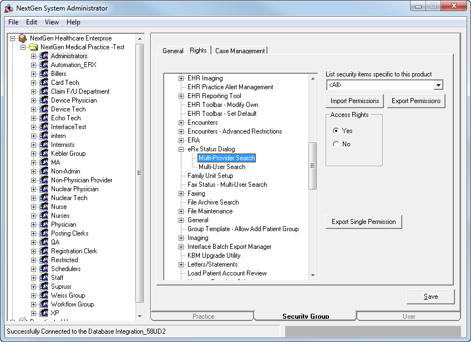Image resolution: width=471 pixels, height=342 pixels.
Task: Click the intern group icon
Action: (44, 136)
